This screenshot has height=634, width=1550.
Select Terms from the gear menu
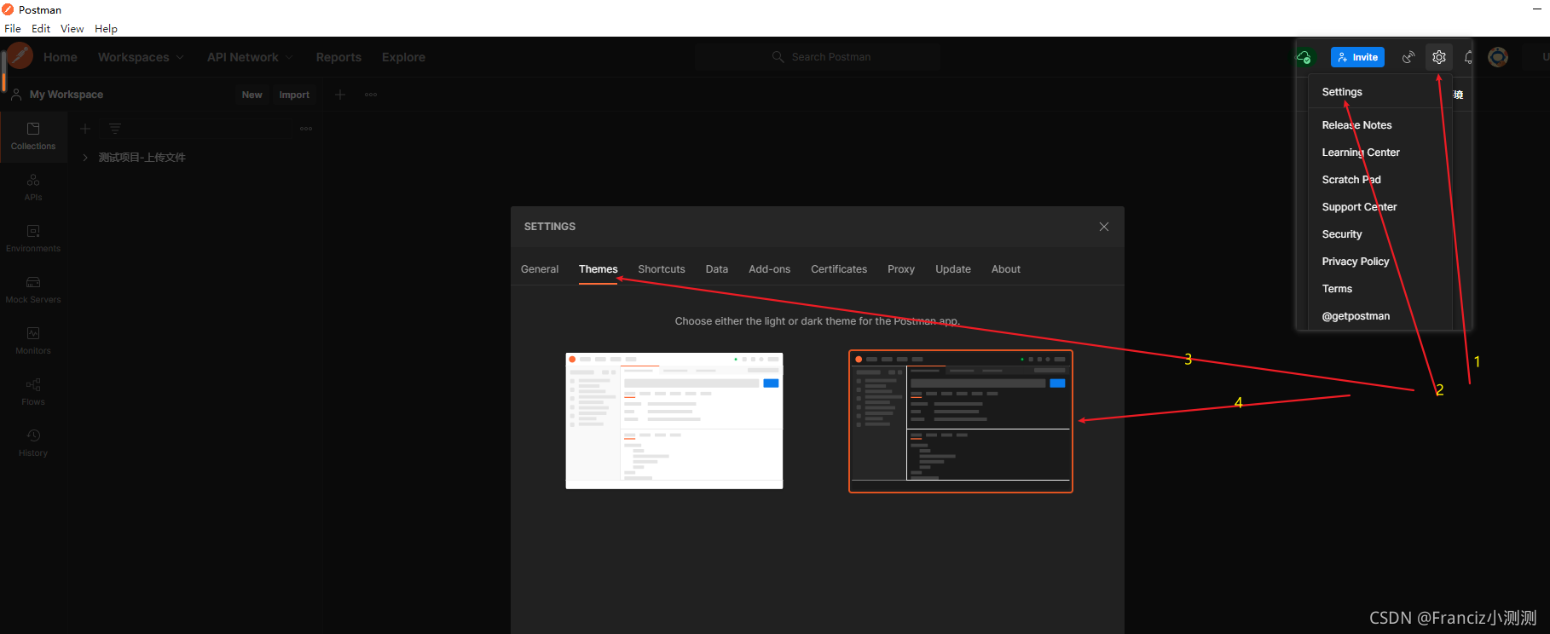pos(1337,289)
